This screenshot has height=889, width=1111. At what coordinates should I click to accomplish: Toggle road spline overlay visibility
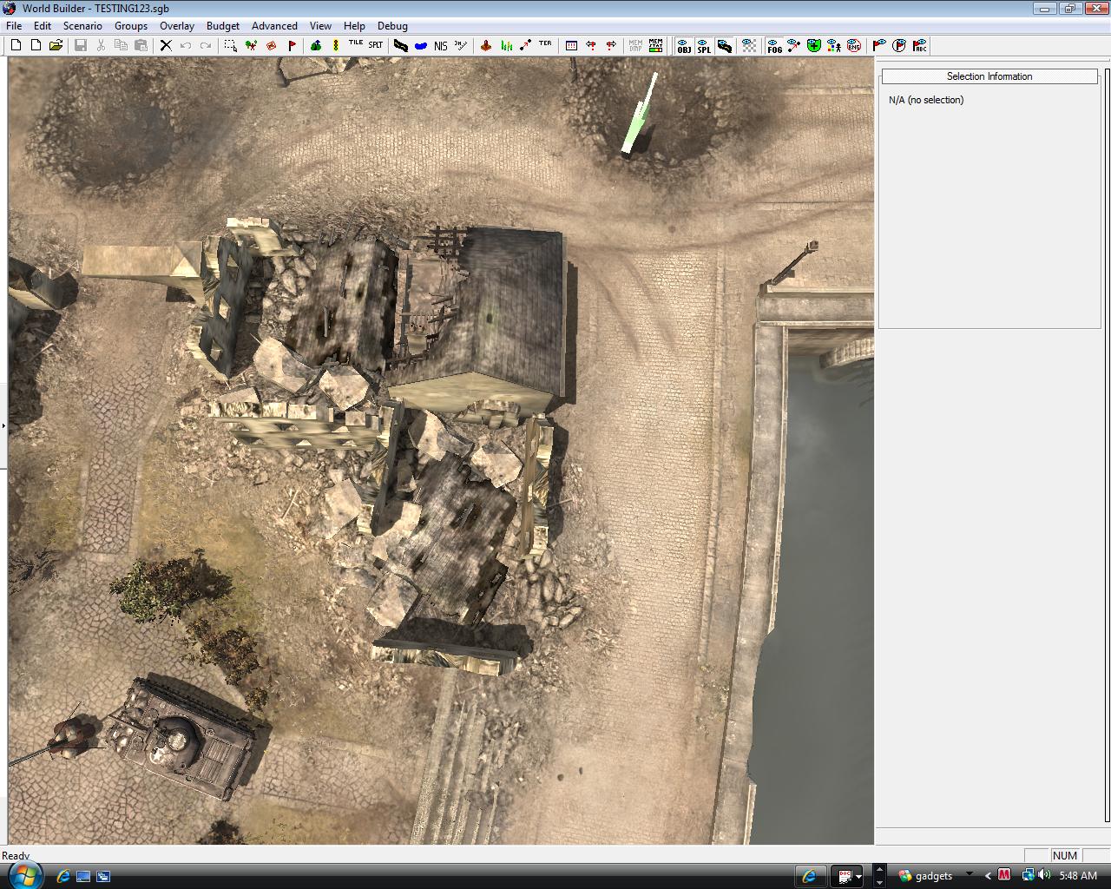click(724, 45)
